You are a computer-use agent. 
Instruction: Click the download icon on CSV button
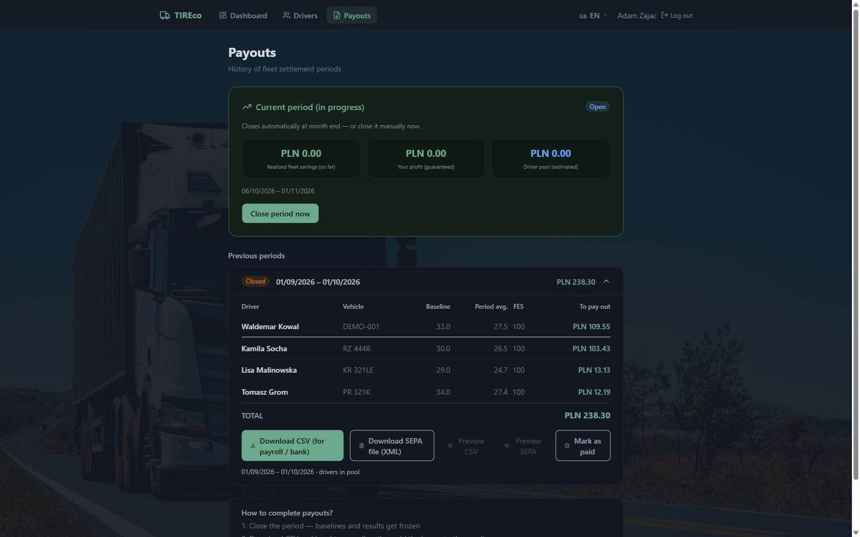click(253, 446)
